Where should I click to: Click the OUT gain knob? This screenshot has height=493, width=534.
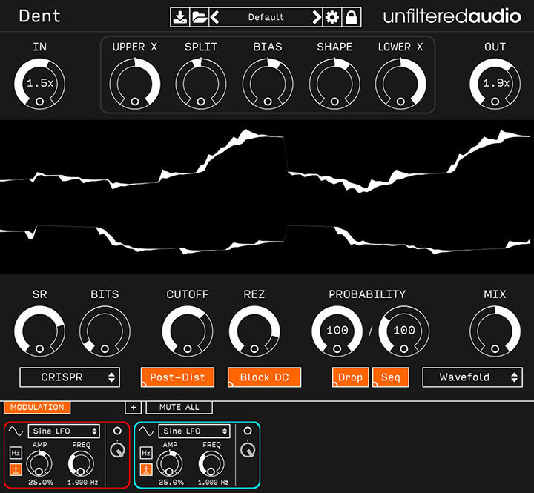(495, 84)
